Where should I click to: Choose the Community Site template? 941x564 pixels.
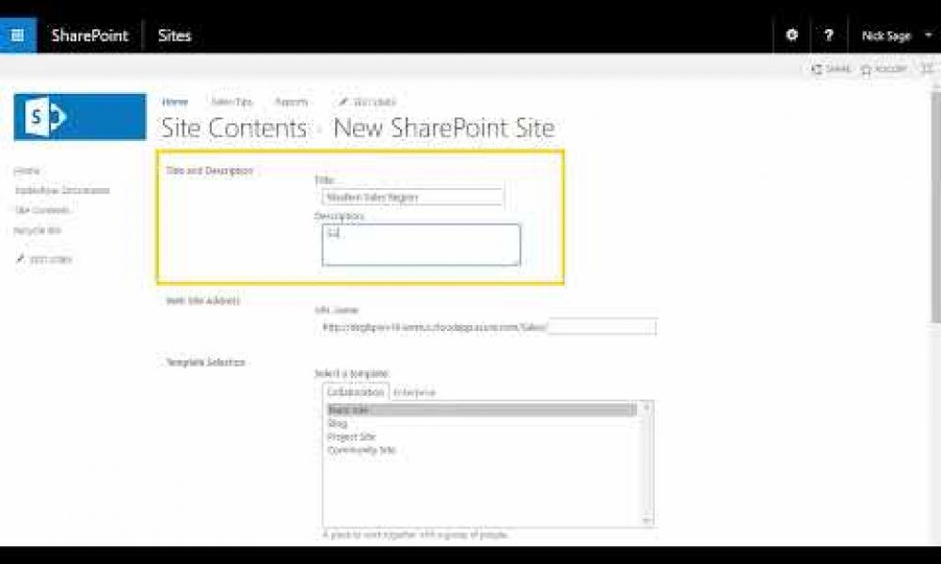tap(361, 450)
